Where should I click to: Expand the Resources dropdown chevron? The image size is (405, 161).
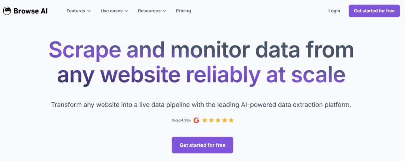click(164, 11)
